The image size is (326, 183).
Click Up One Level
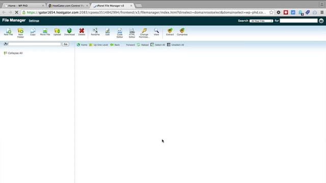point(98,45)
